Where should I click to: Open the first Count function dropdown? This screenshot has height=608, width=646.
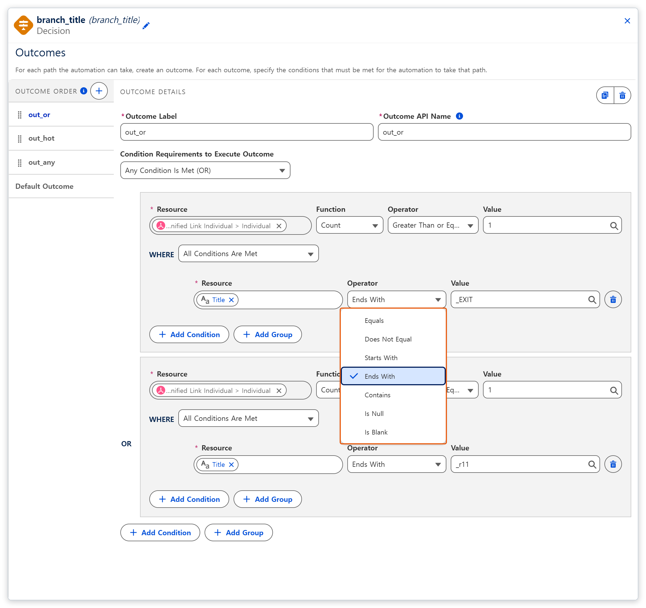[x=350, y=225]
